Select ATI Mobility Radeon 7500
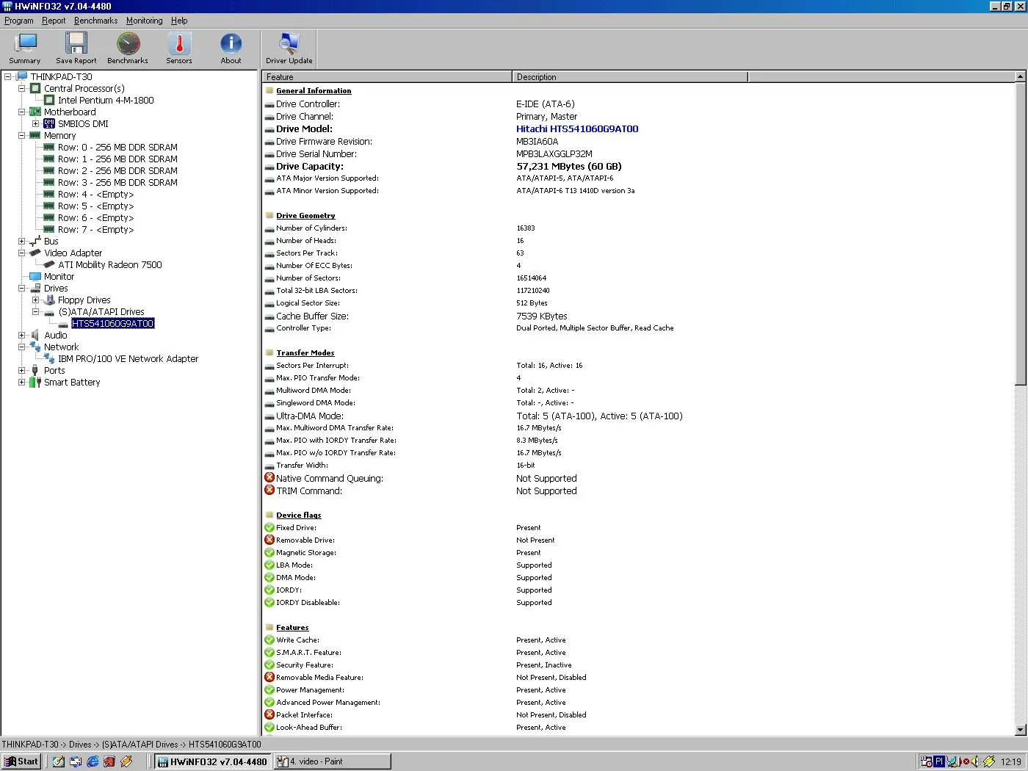1028x771 pixels. click(110, 264)
